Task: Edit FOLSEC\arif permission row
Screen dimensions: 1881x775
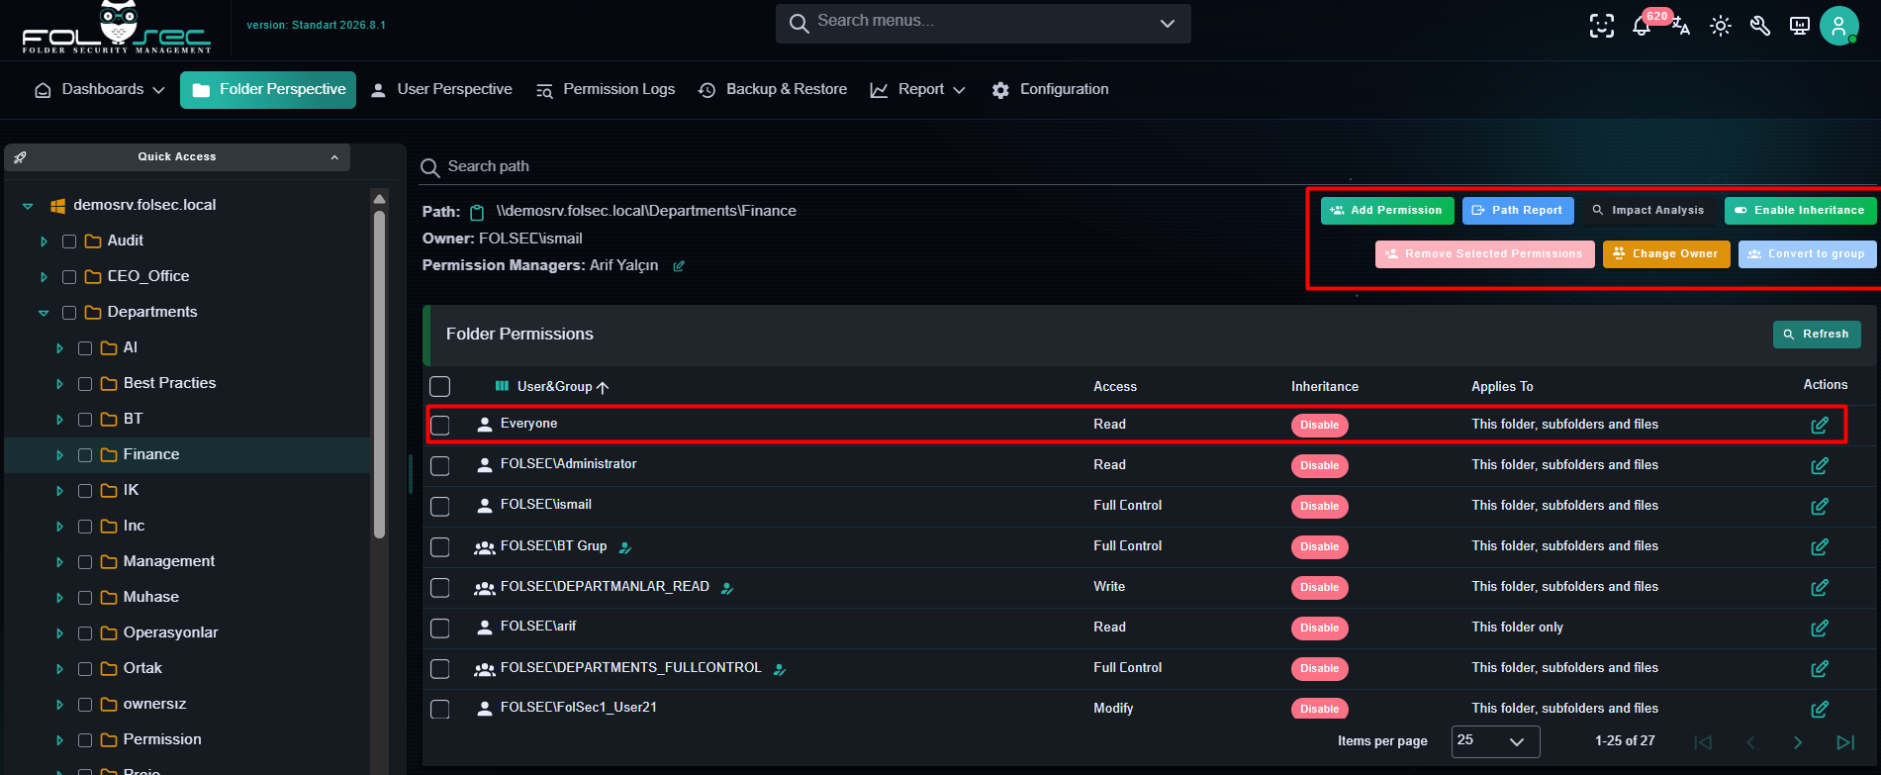Action: point(1819,628)
